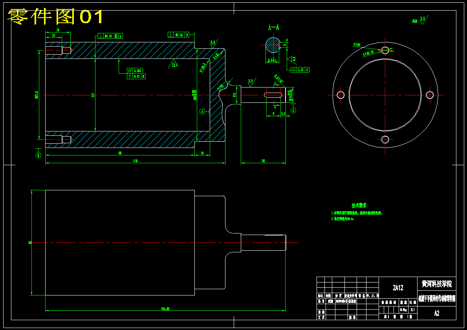This screenshot has width=467, height=330.
Task: Click the datum B circle marker
Action: point(38,155)
